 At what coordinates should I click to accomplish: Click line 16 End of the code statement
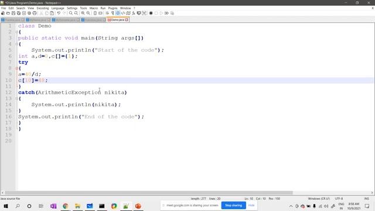click(x=81, y=117)
